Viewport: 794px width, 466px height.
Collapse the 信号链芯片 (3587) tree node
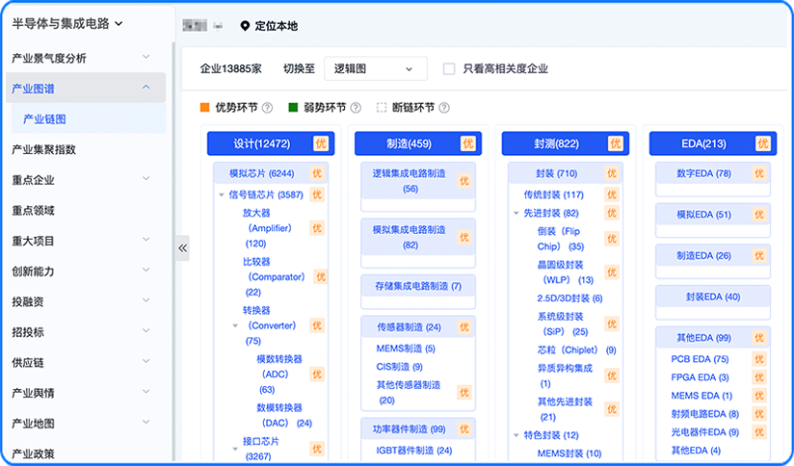[222, 194]
